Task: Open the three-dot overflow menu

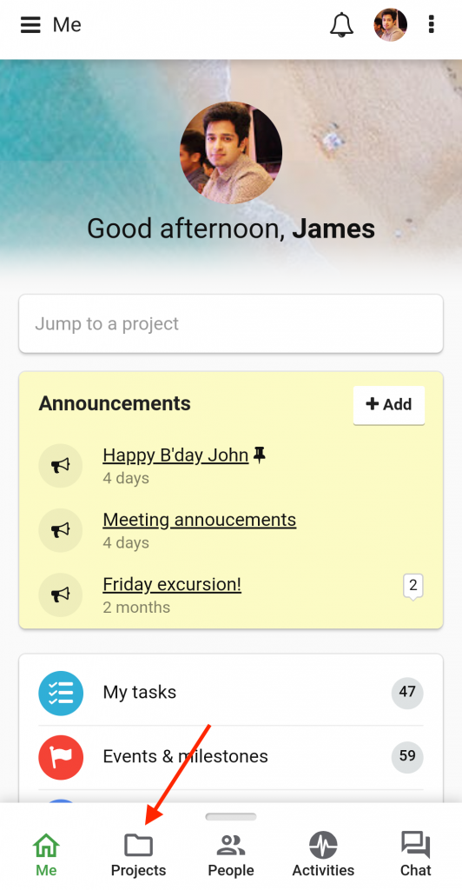Action: [x=432, y=24]
